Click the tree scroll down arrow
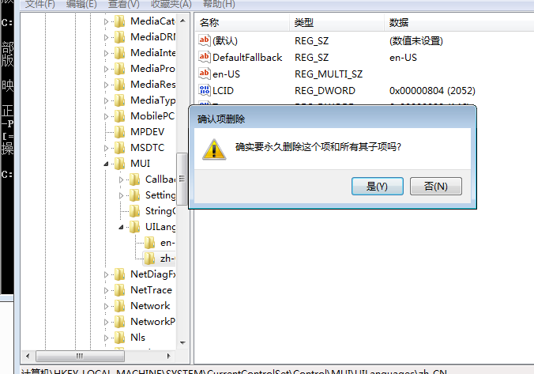This screenshot has width=534, height=374. (182, 342)
